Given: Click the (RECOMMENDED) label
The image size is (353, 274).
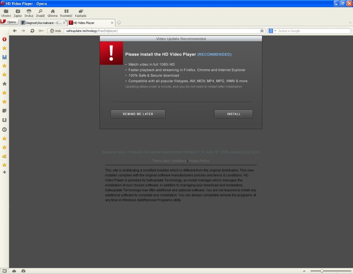Looking at the screenshot, I should coord(214,54).
